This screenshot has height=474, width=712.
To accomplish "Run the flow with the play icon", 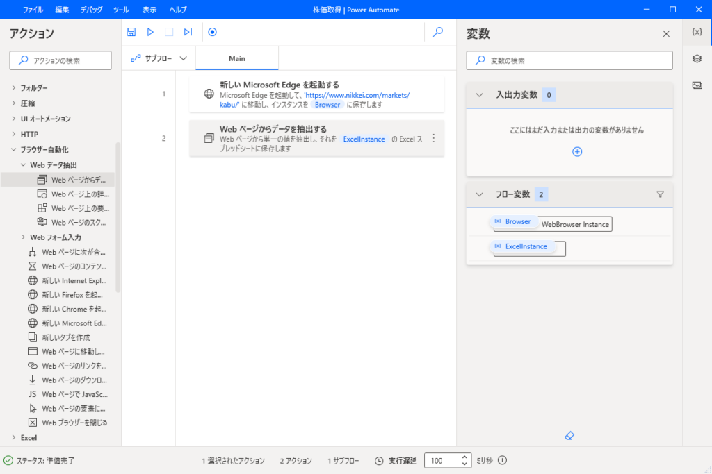I will pos(150,32).
